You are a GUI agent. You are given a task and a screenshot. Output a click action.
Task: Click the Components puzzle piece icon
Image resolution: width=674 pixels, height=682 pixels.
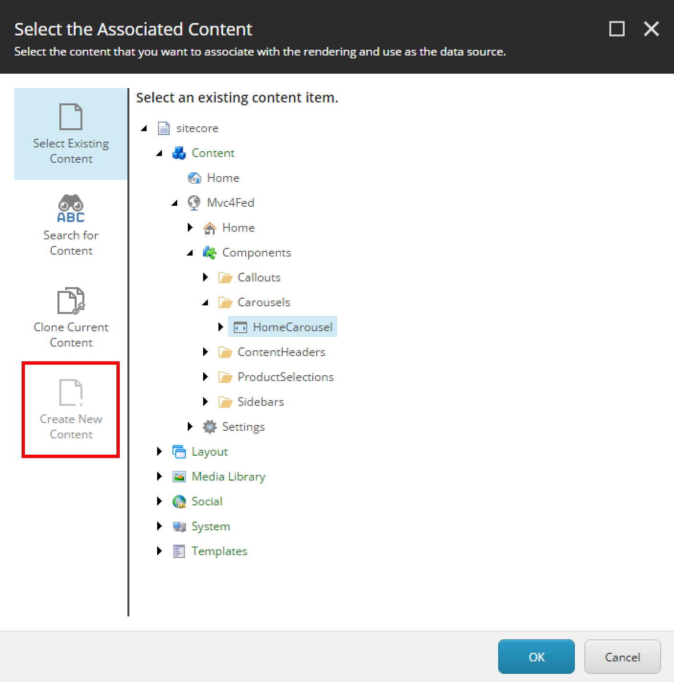209,253
